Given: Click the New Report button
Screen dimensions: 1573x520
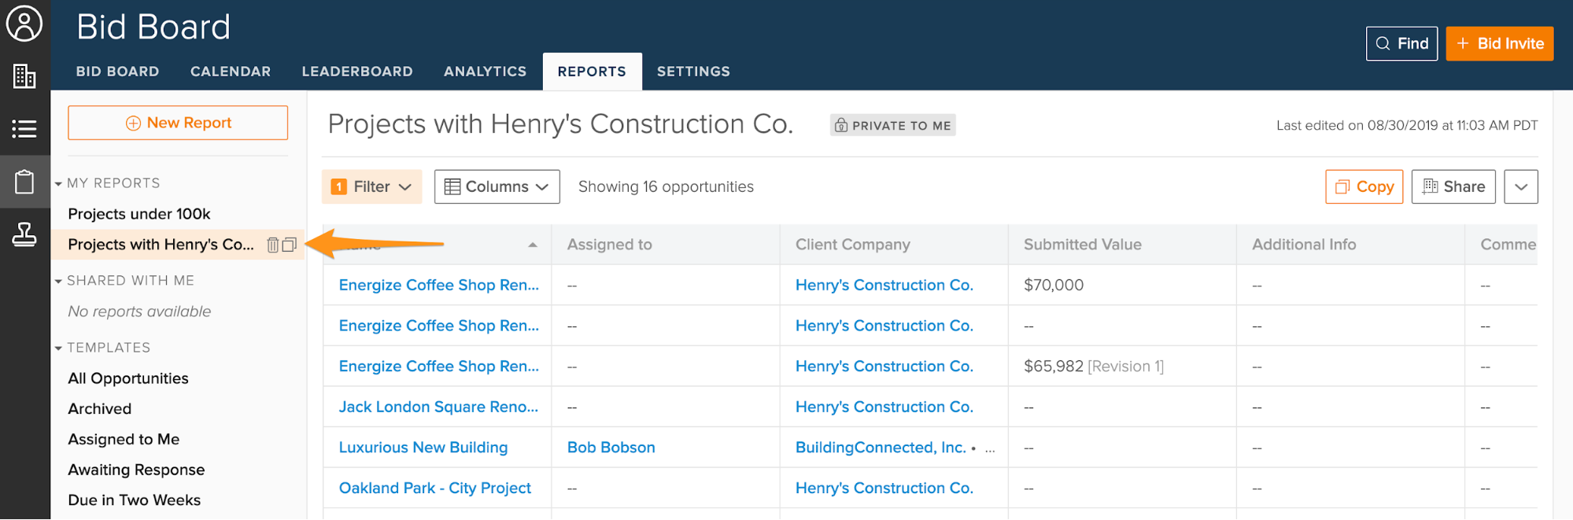Looking at the screenshot, I should pos(178,123).
